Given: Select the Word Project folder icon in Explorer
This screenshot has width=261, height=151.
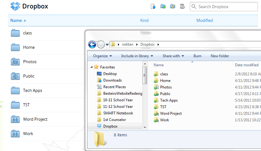Looking at the screenshot, I should (x=156, y=113).
